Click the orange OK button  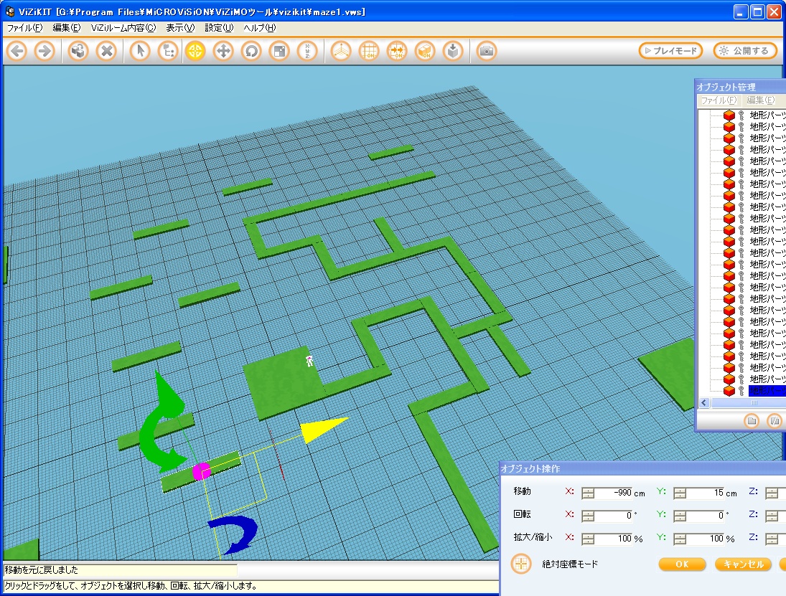point(682,564)
